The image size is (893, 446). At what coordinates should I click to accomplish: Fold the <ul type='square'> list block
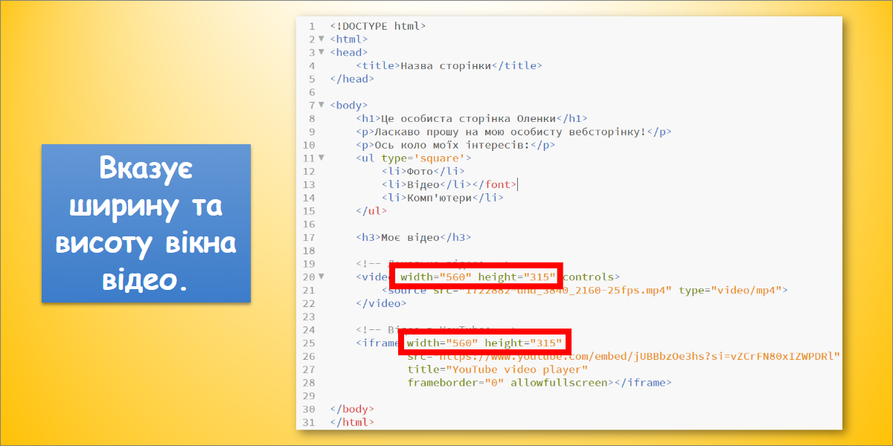(x=321, y=158)
